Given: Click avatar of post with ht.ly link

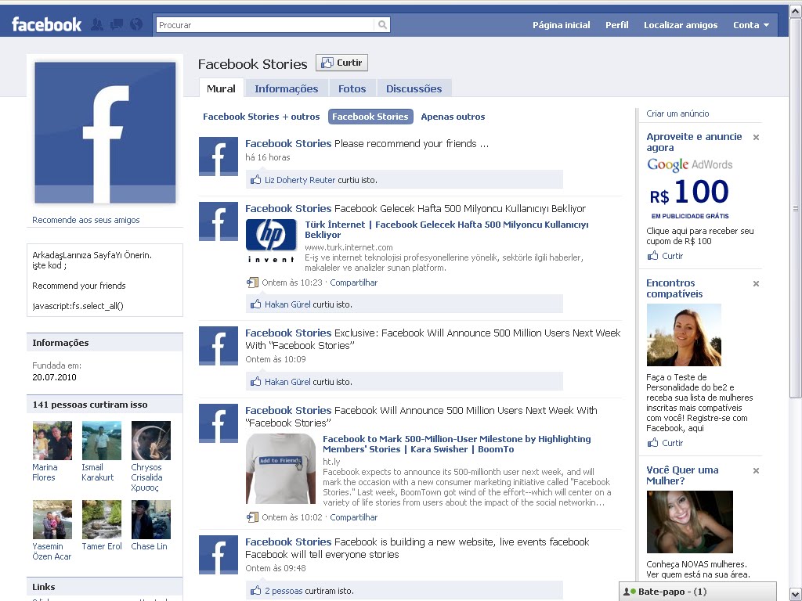Looking at the screenshot, I should pos(219,423).
